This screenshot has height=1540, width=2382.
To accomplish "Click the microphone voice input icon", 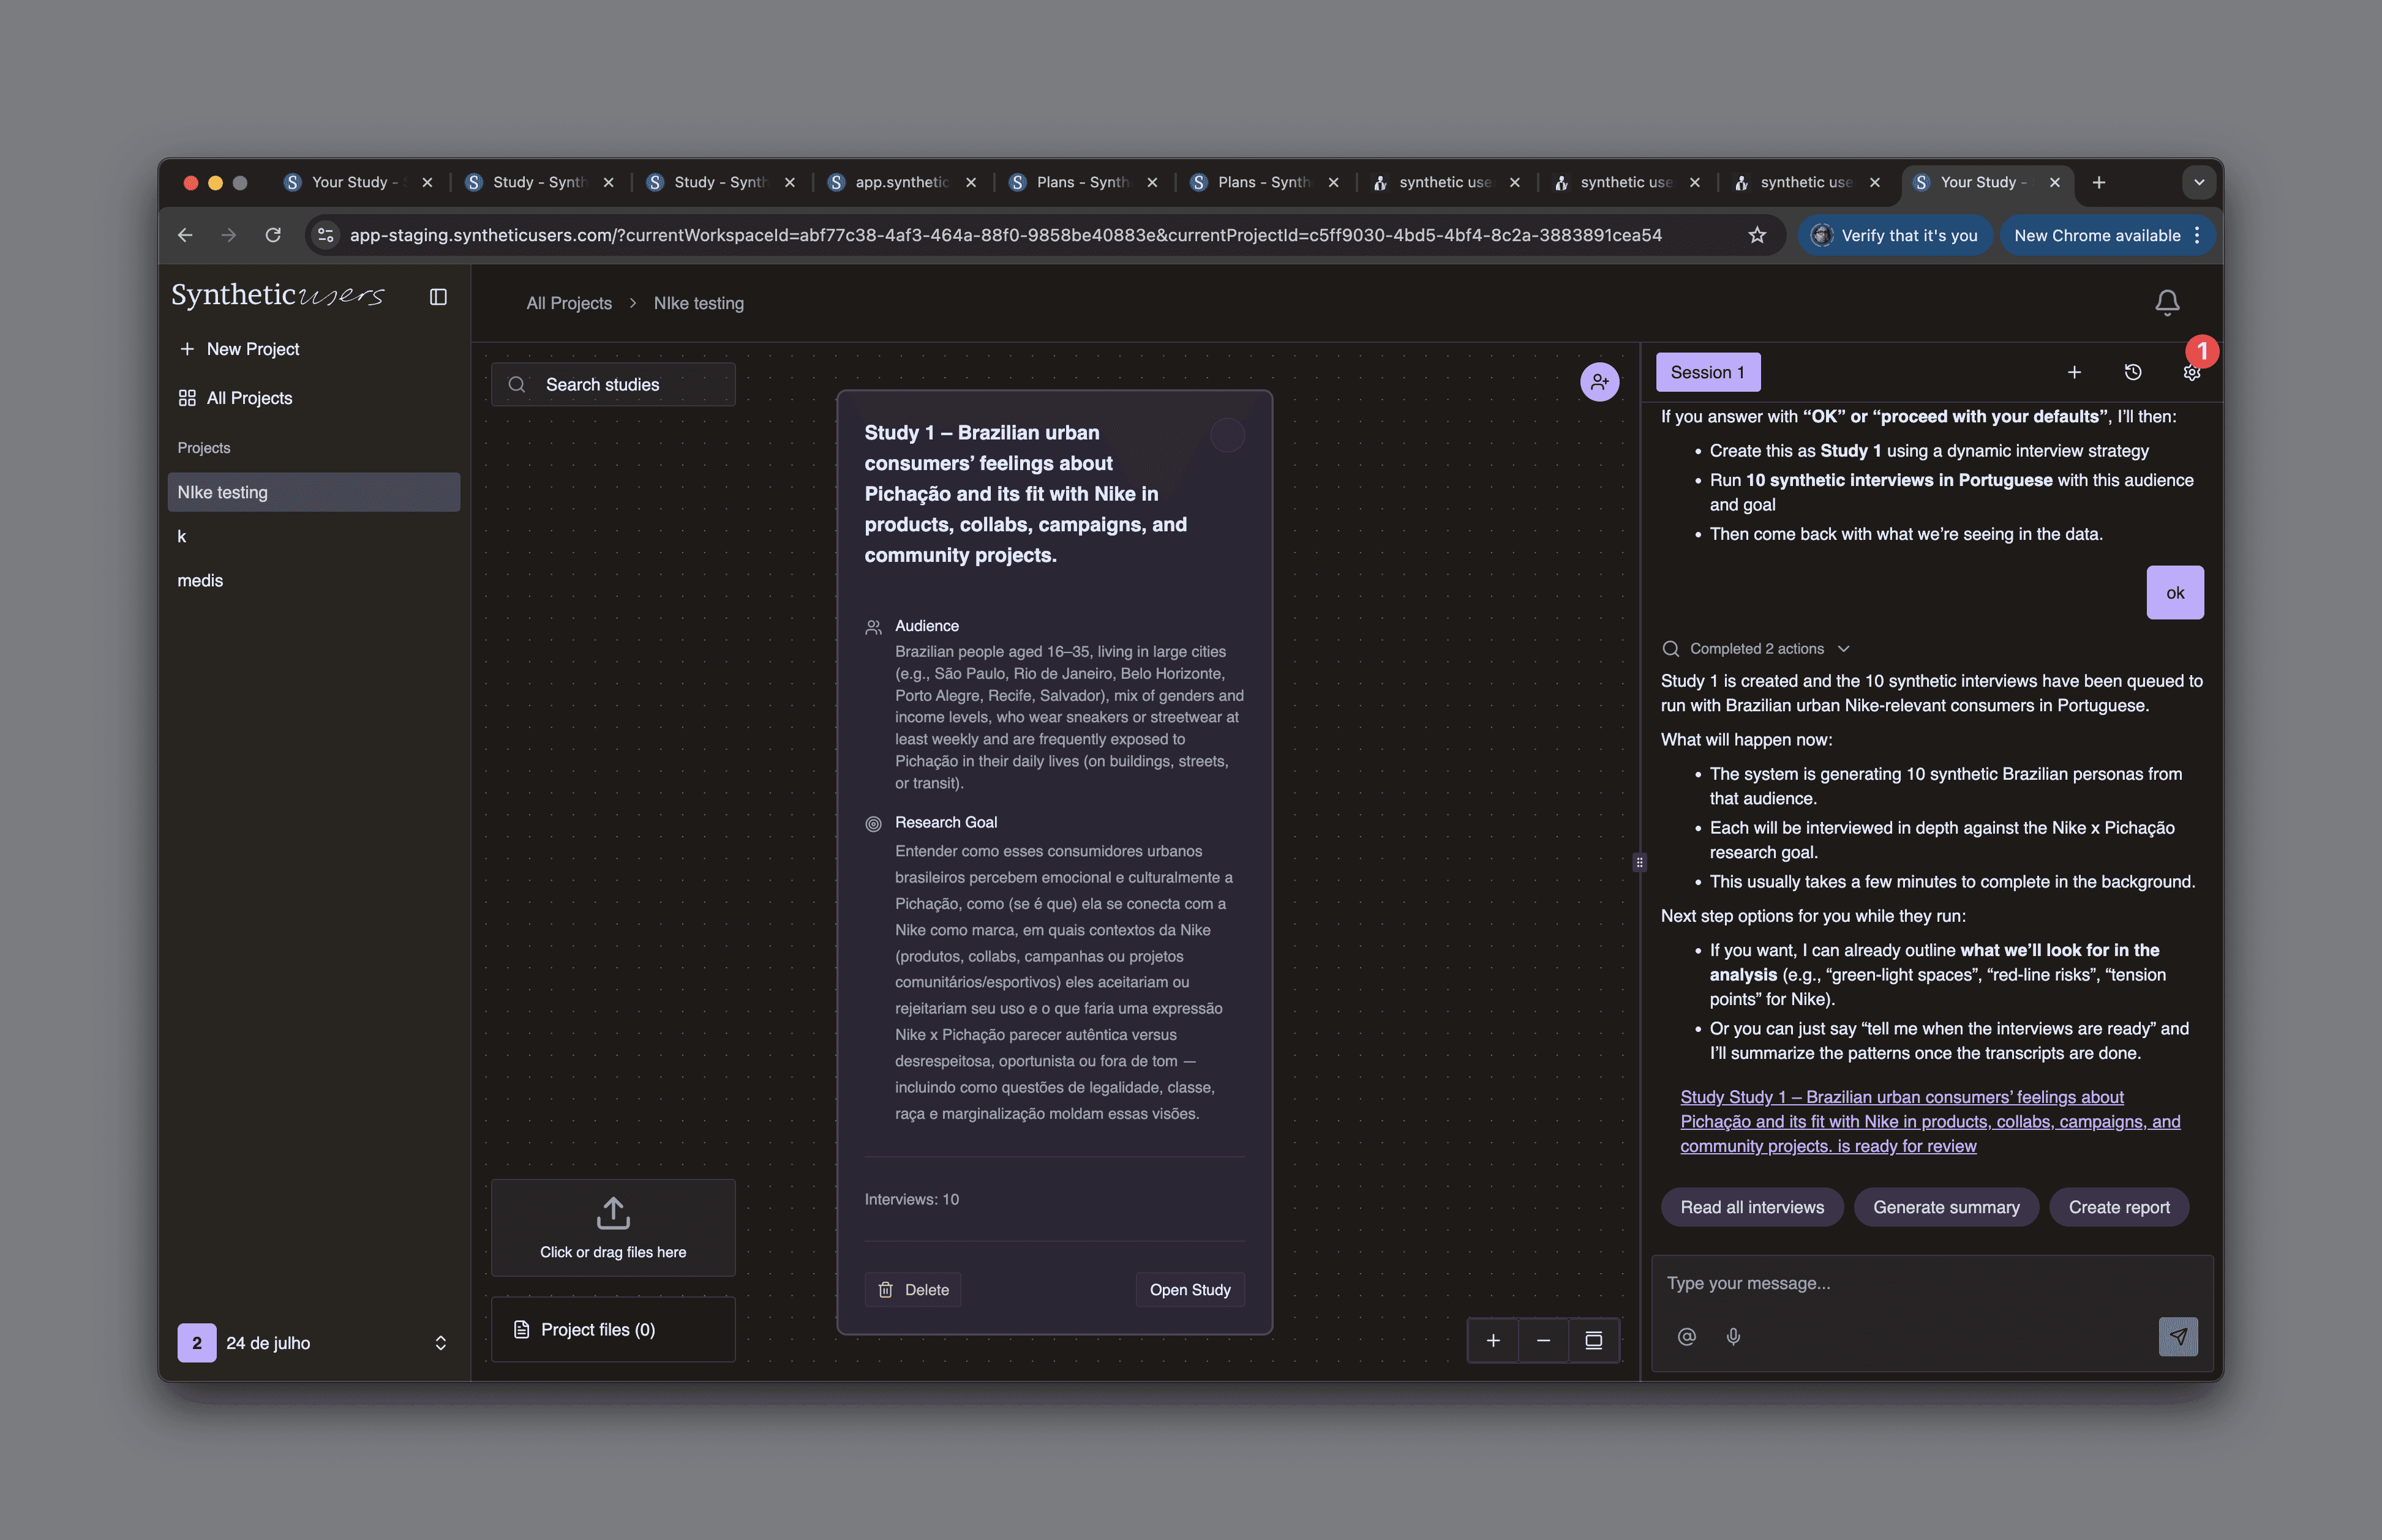I will tap(1734, 1337).
